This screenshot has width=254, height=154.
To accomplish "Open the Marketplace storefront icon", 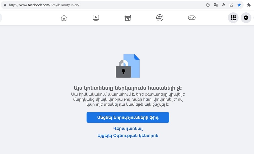I will [128, 18].
